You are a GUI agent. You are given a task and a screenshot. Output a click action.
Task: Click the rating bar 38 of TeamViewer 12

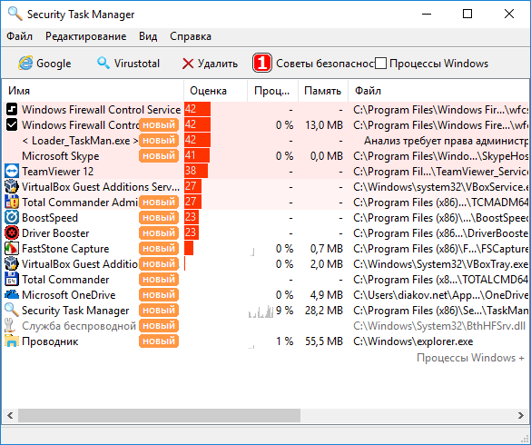coord(196,171)
